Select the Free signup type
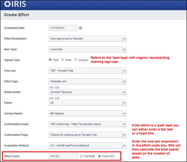Viewport: 187px width, 162px height. pyautogui.click(x=63, y=60)
